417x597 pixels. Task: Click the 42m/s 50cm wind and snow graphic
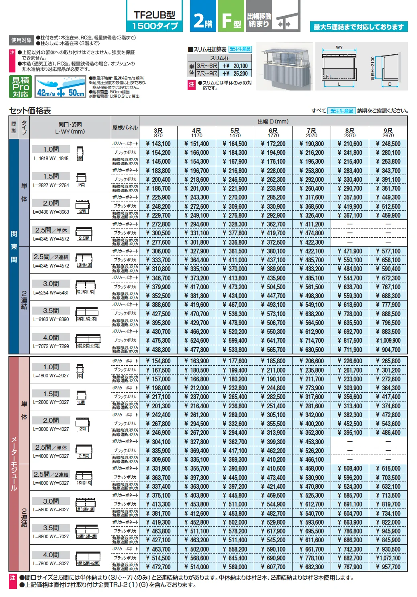coord(60,87)
